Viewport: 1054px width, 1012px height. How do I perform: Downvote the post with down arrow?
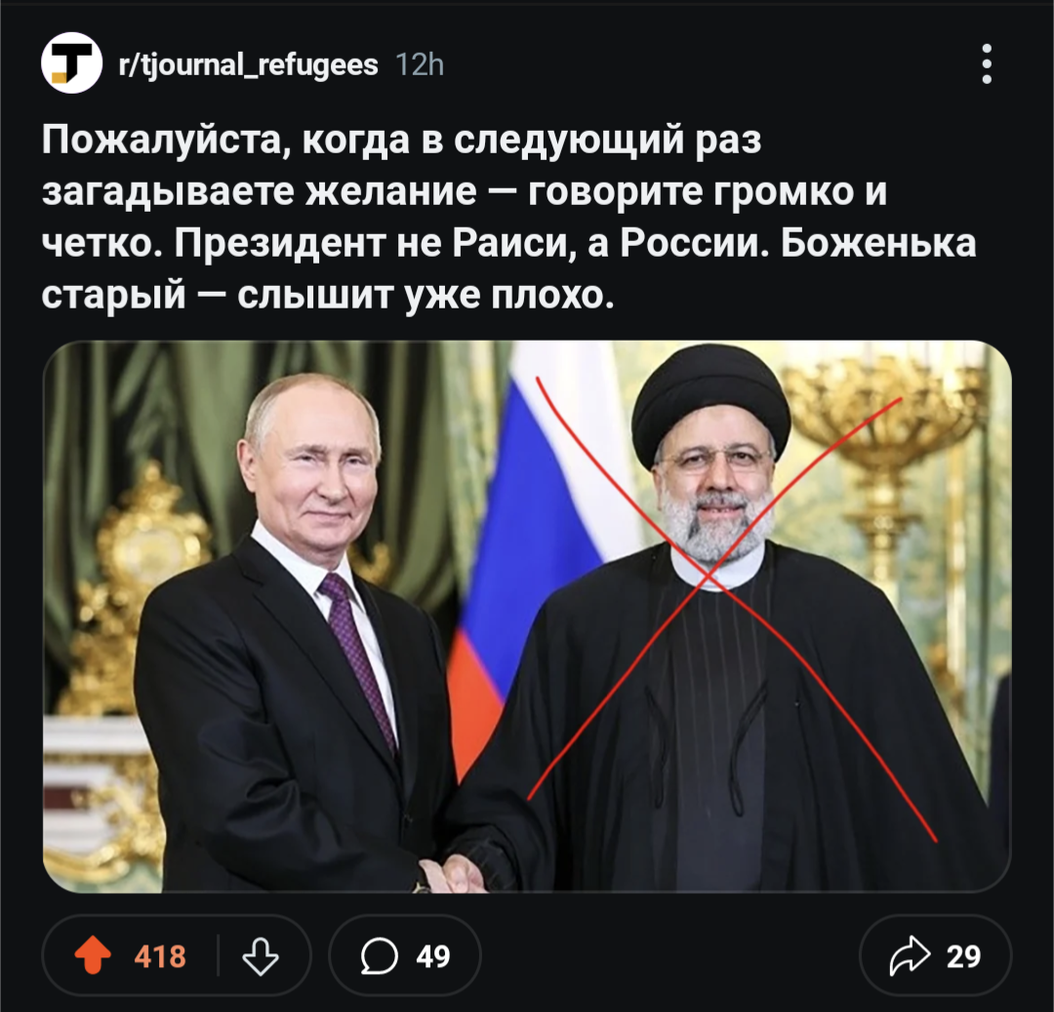[261, 955]
